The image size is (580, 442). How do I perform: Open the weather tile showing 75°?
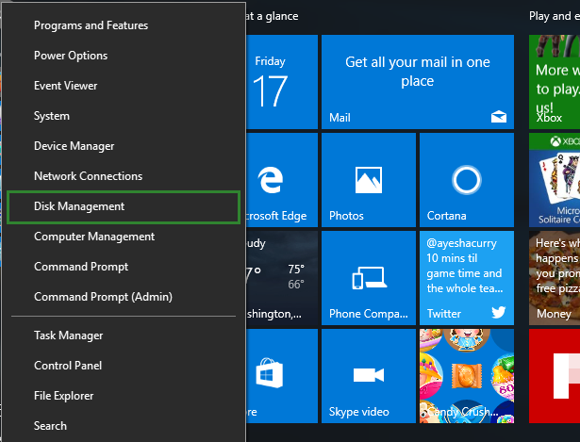point(282,278)
